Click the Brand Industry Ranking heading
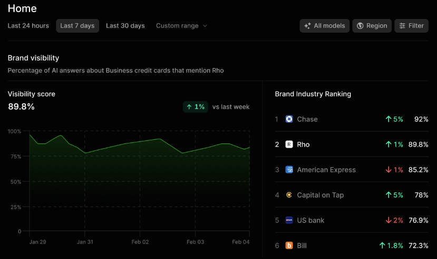 pyautogui.click(x=313, y=94)
